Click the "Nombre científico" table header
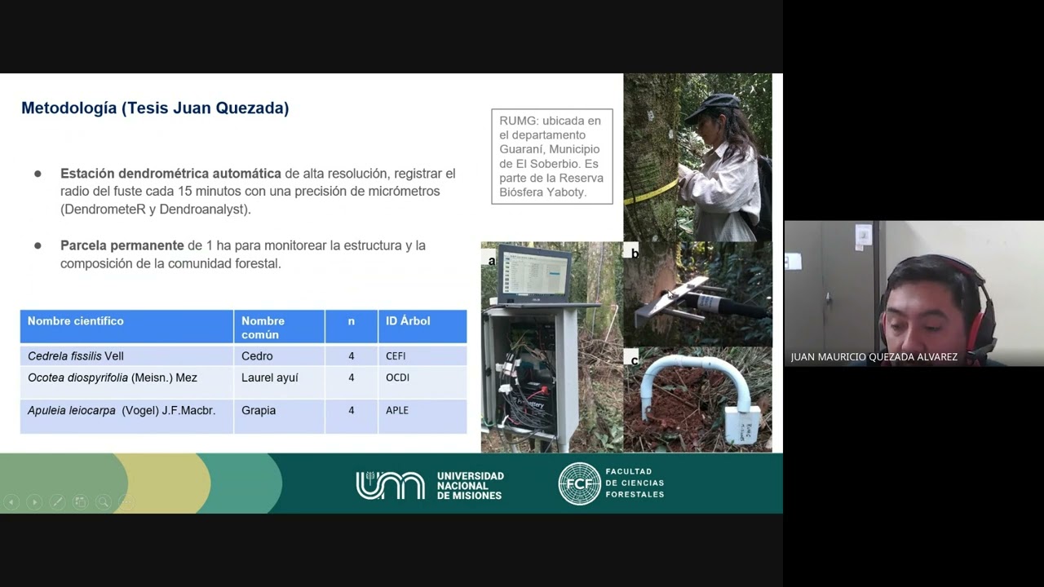The image size is (1044, 587). [x=126, y=327]
